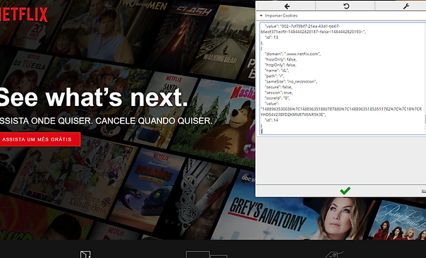Click the "path": "/" line

pos(274,76)
